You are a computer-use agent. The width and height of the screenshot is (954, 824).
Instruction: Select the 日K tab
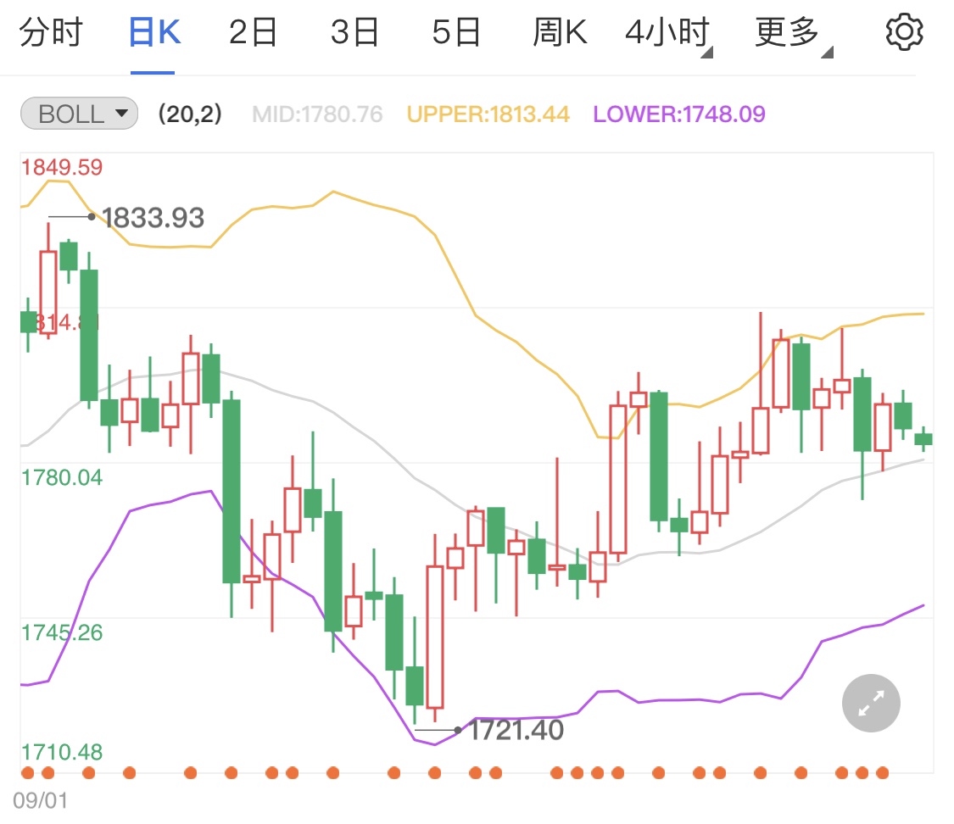click(154, 32)
